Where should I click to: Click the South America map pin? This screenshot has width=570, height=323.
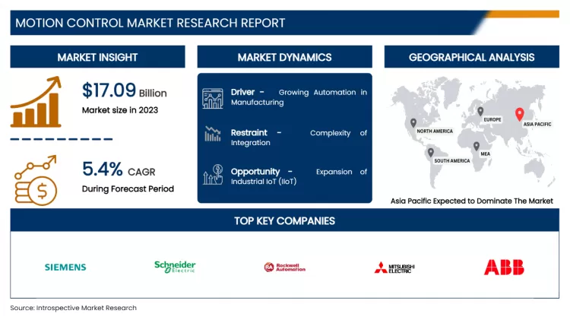[431, 152]
